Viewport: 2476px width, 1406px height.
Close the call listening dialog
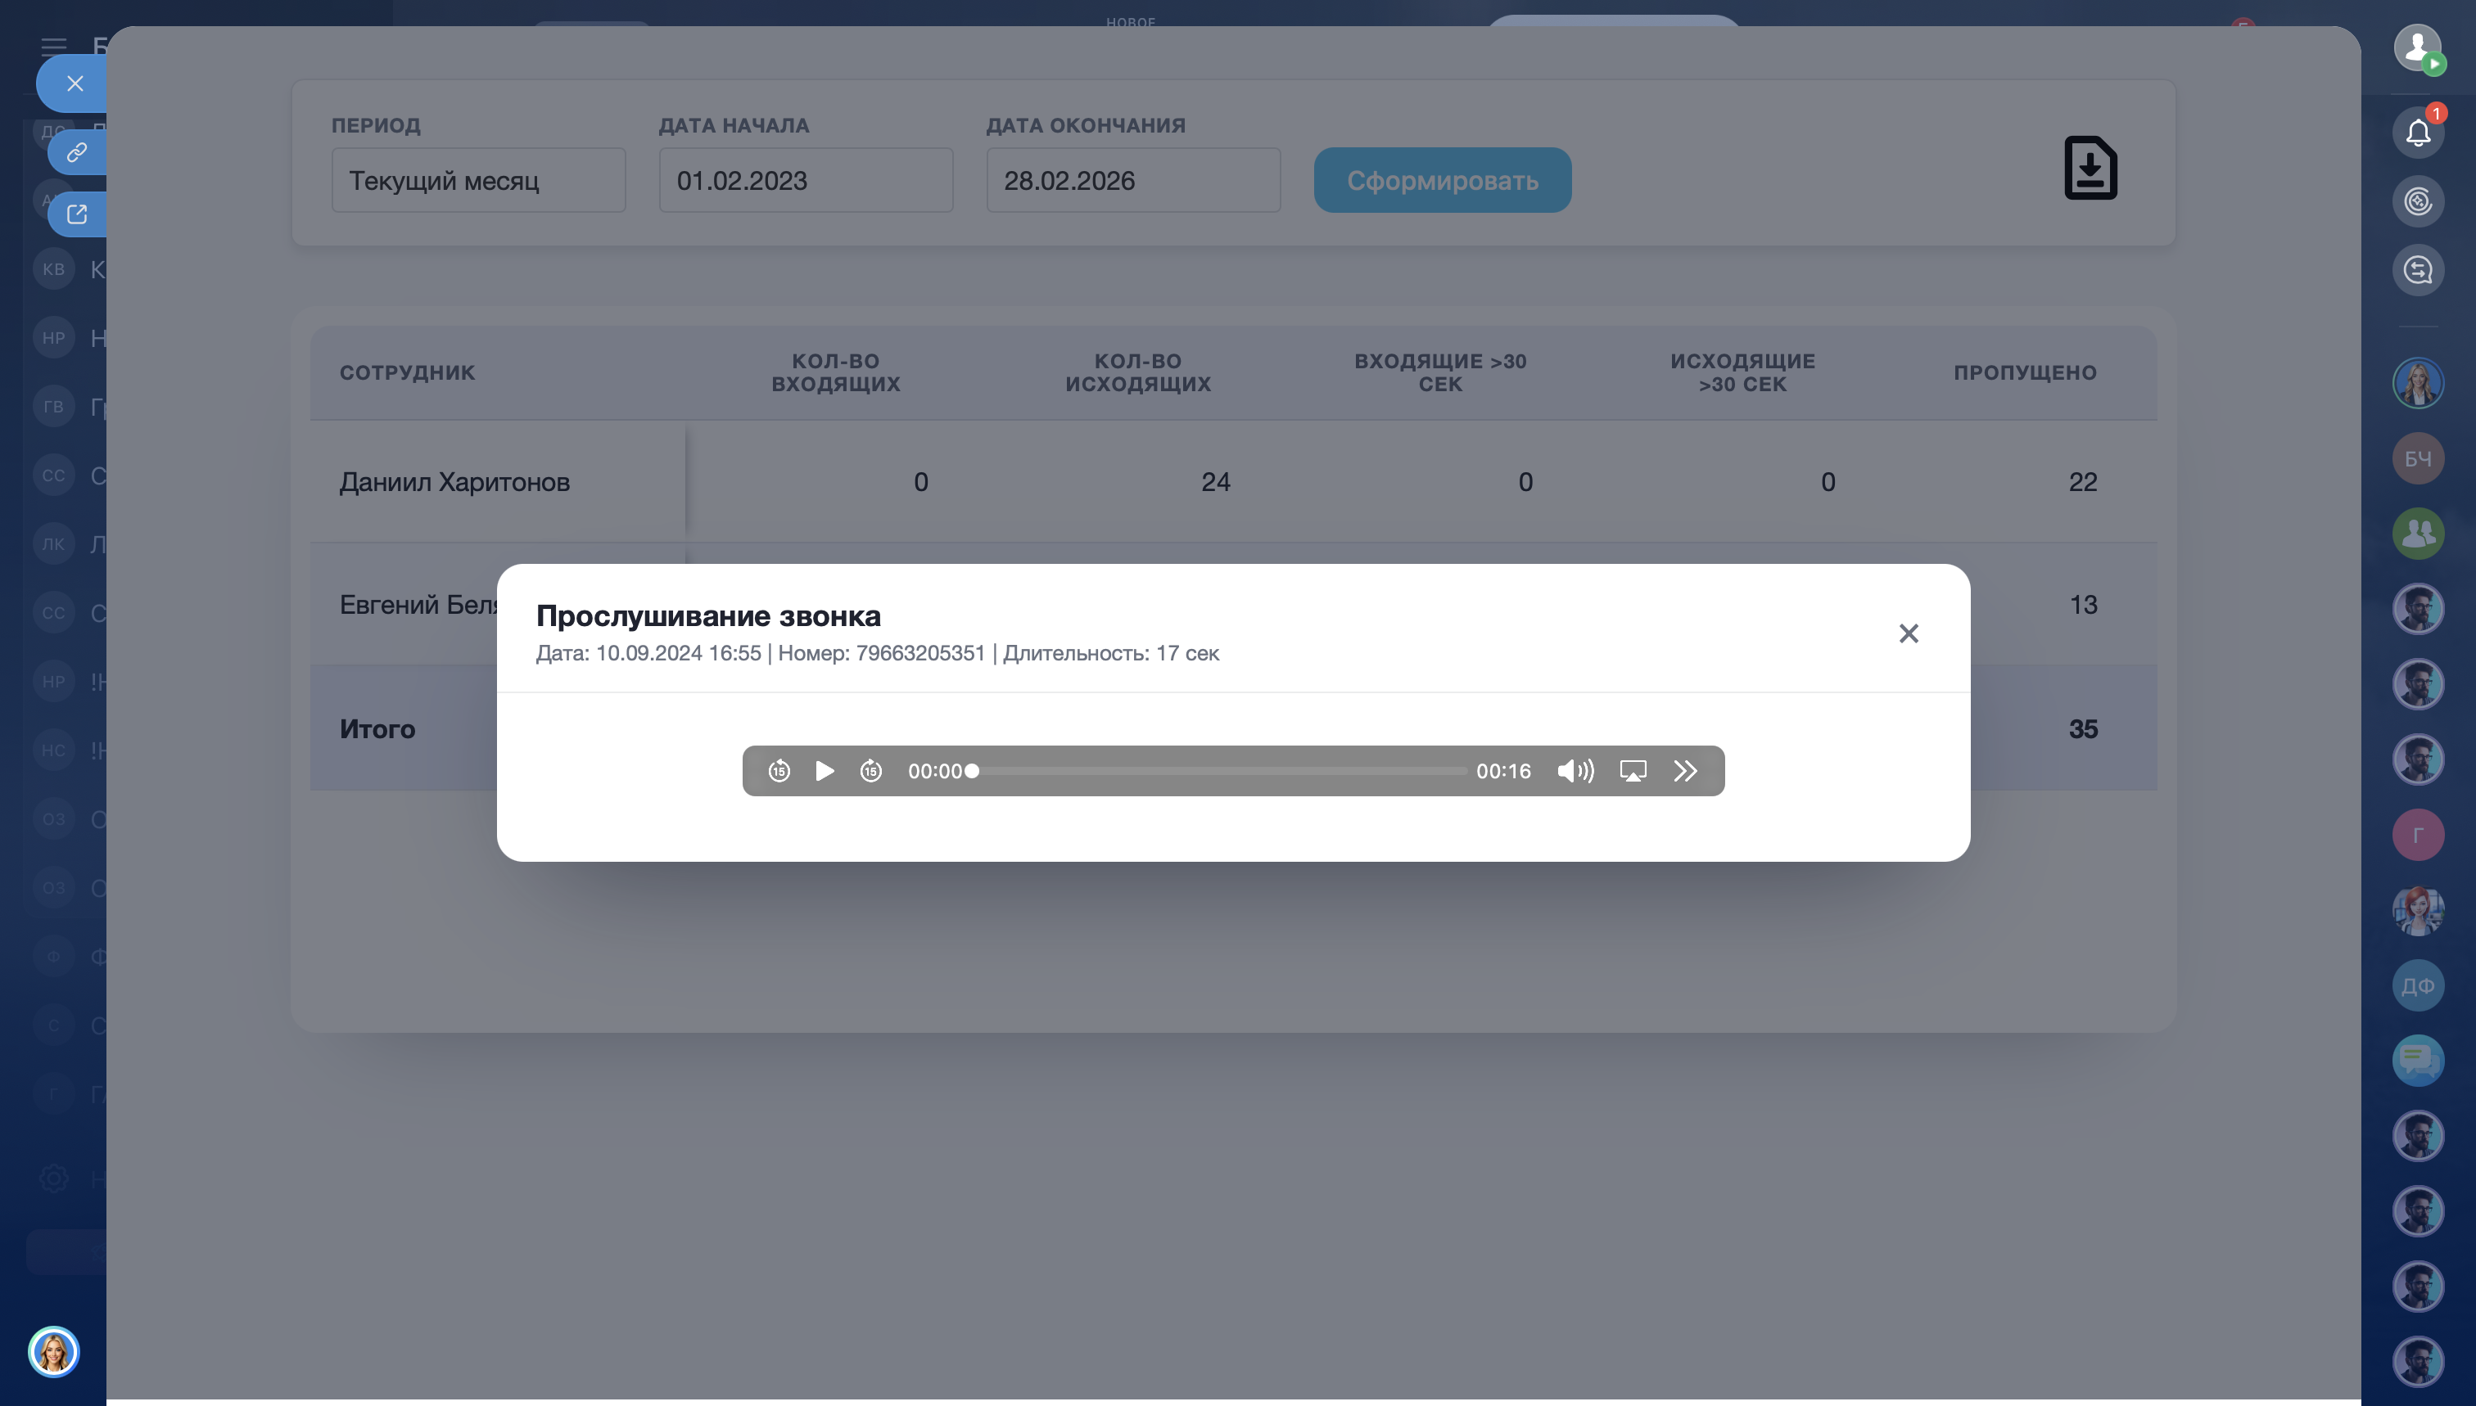coord(1908,633)
